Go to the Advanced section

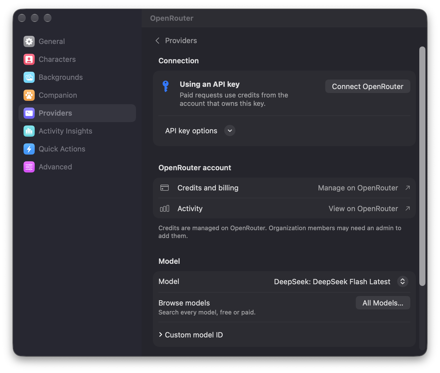point(77,167)
